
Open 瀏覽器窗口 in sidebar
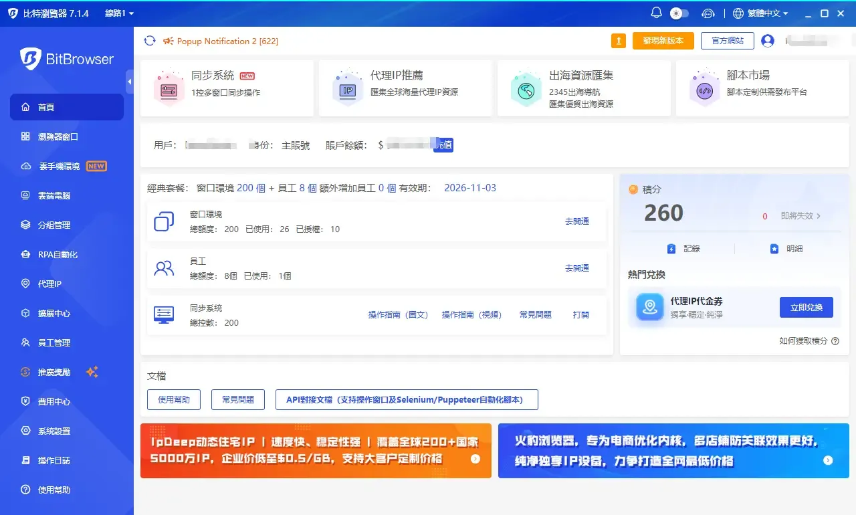pos(67,136)
